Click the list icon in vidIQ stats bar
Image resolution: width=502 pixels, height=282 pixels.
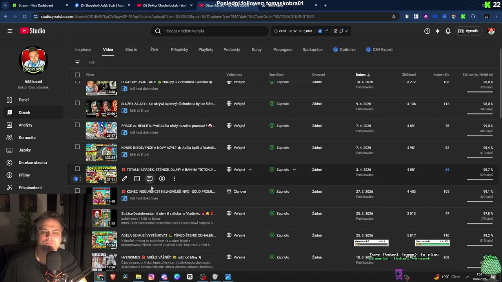(x=326, y=31)
